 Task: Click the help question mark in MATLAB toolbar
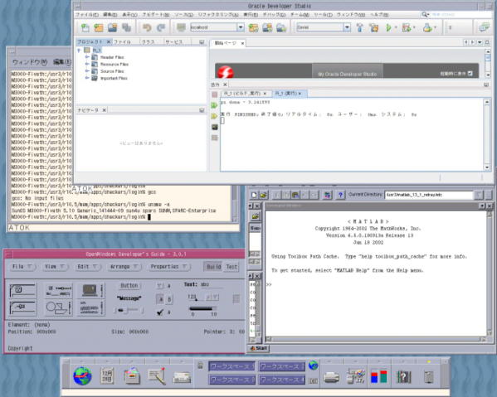[x=340, y=195]
